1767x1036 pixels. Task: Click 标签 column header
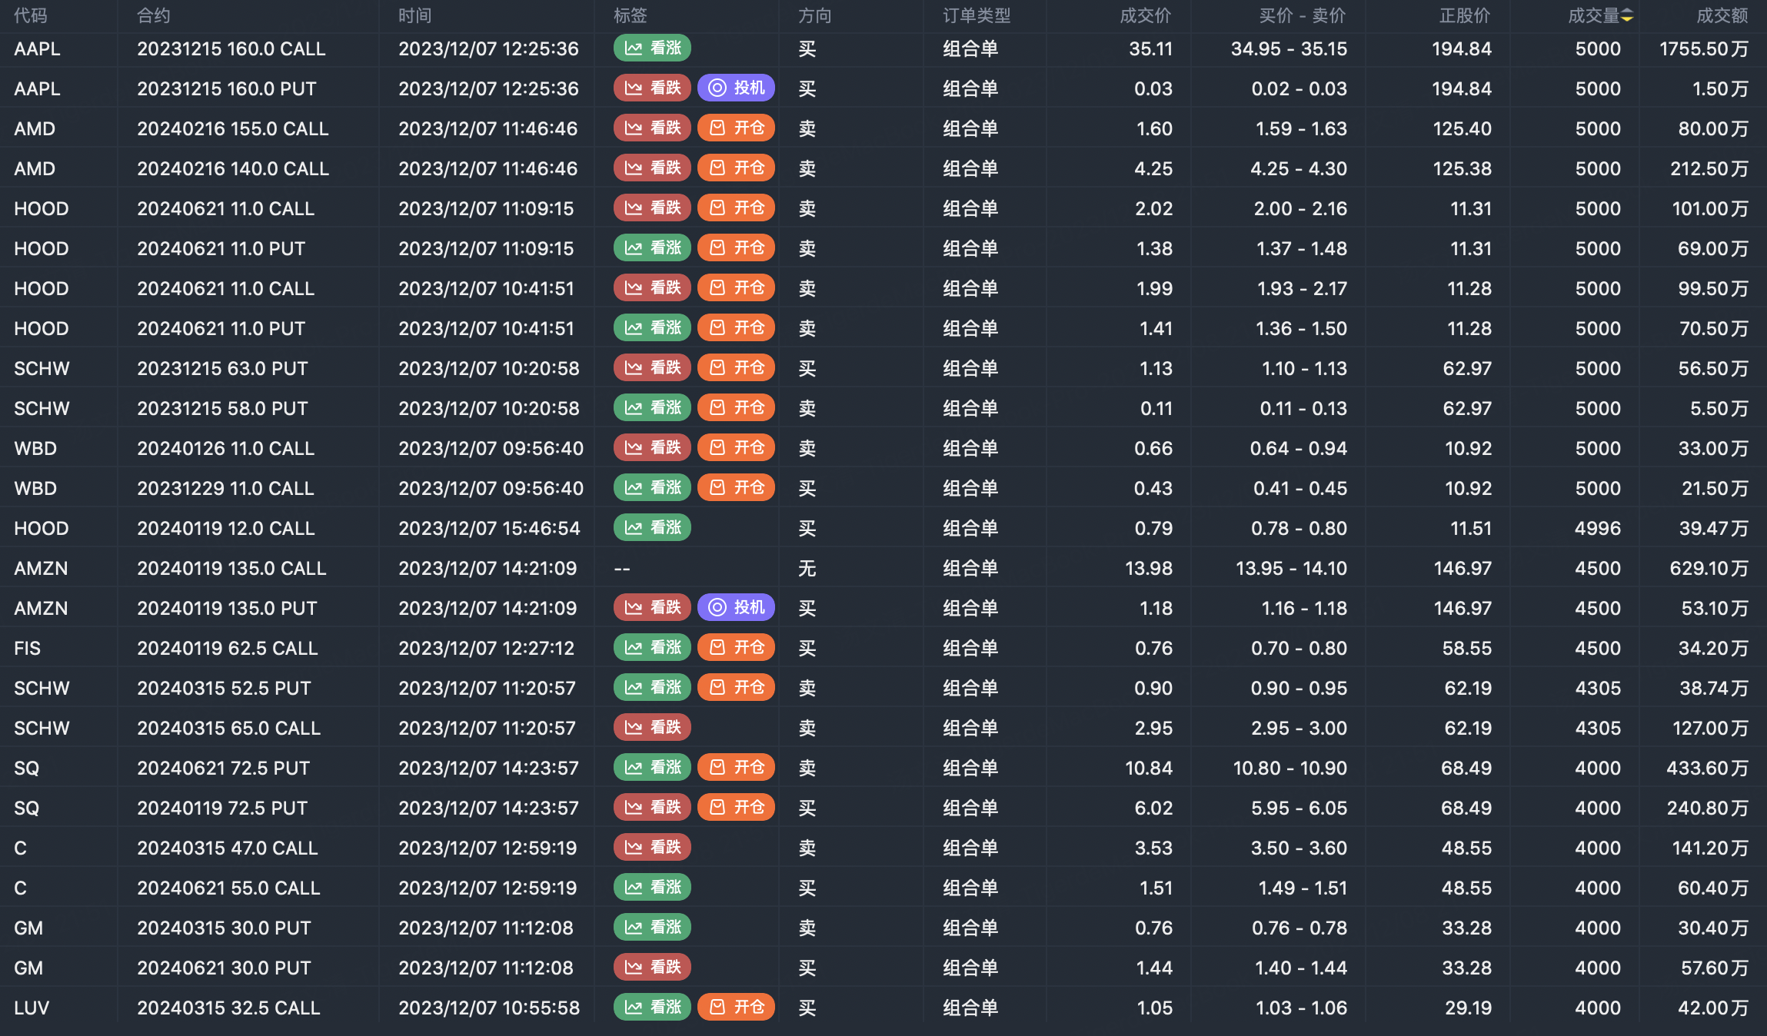click(630, 16)
